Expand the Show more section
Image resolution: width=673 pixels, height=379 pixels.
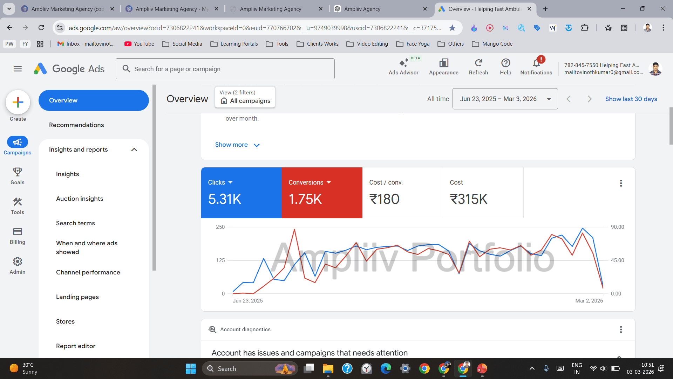click(x=237, y=145)
